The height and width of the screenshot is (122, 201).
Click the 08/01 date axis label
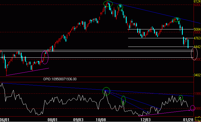[53, 120]
